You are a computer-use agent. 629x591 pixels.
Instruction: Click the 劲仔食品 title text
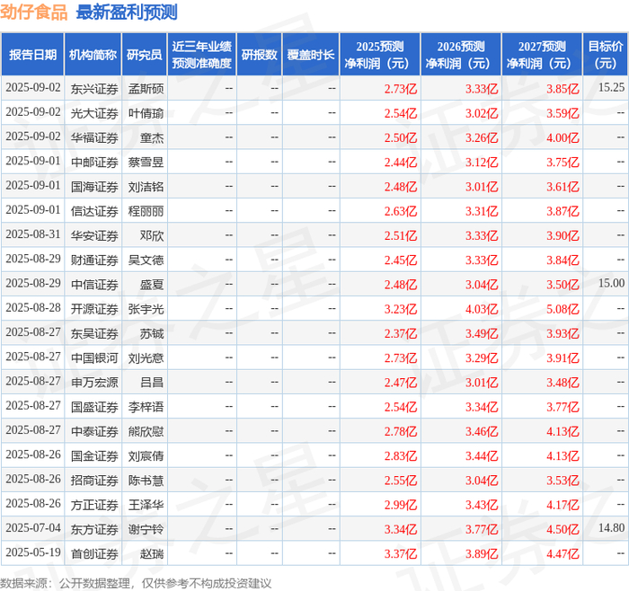click(34, 12)
